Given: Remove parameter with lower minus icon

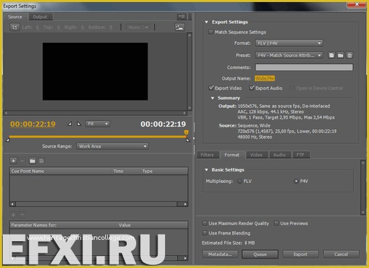Looking at the screenshot, I should tap(22, 214).
